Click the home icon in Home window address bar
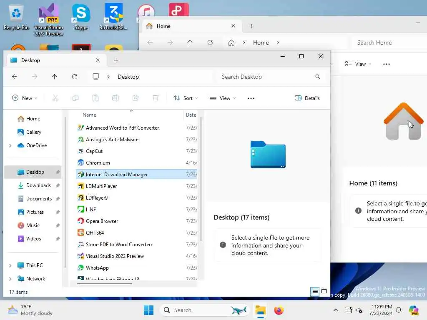427x320 pixels. pyautogui.click(x=231, y=43)
